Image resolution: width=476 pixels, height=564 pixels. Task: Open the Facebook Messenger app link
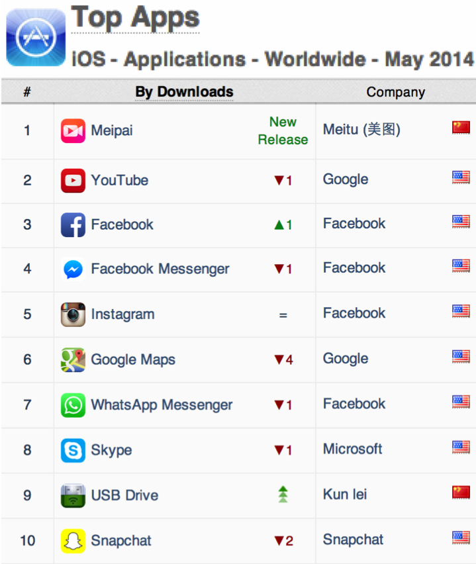point(160,269)
